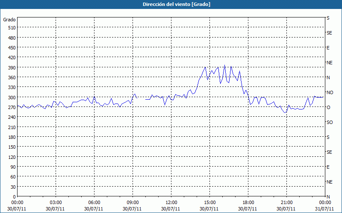The image size is (342, 213).
Task: Select the 450 degree axis label
Action: (12, 48)
